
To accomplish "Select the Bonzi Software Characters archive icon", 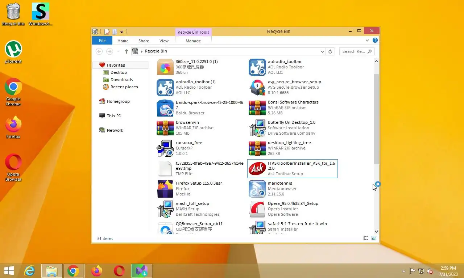I will [x=257, y=108].
